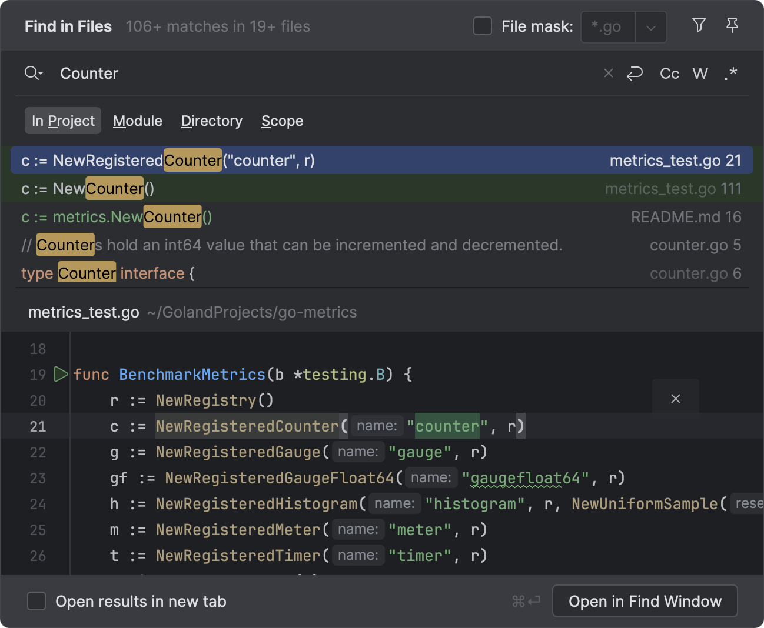The image size is (764, 628).
Task: Enable regex search mode
Action: tap(730, 73)
